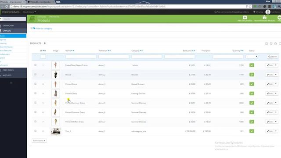Click the ID filter input box
This screenshot has width=281, height=158.
pyautogui.click(x=43, y=57)
